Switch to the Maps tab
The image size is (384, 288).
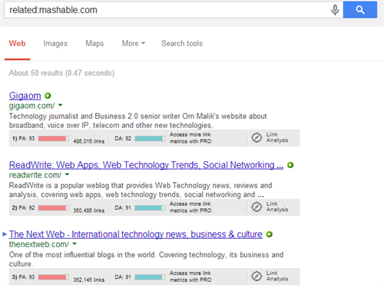coord(94,44)
